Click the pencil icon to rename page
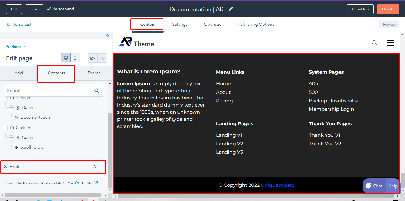 pos(231,9)
